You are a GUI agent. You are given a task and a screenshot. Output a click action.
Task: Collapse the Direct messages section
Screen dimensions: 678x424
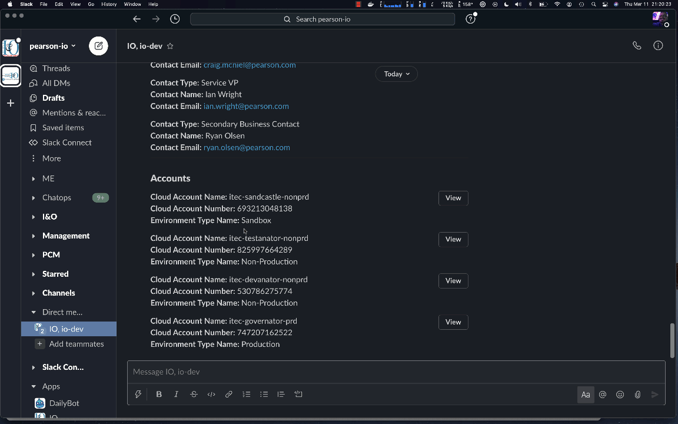(34, 312)
